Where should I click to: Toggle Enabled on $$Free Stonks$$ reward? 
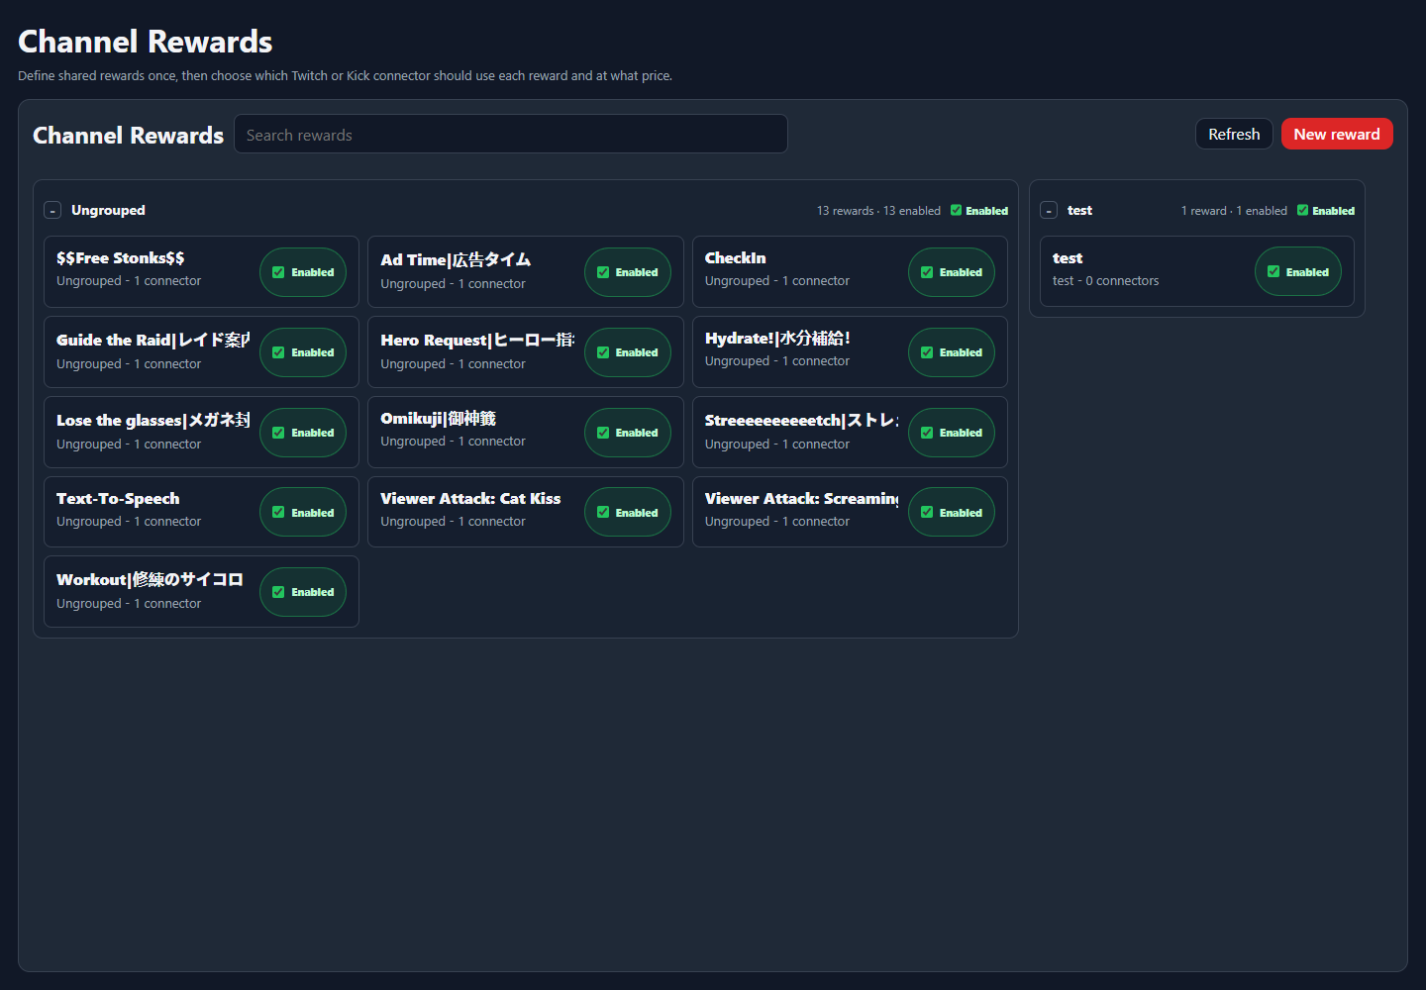(x=303, y=272)
